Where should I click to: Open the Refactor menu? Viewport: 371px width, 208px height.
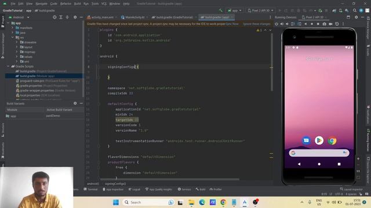coord(66,3)
